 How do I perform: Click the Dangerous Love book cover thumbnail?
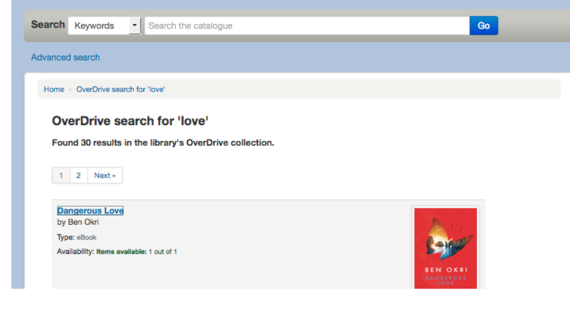[x=446, y=248]
